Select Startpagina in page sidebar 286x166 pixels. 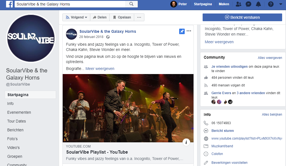(x=30, y=95)
